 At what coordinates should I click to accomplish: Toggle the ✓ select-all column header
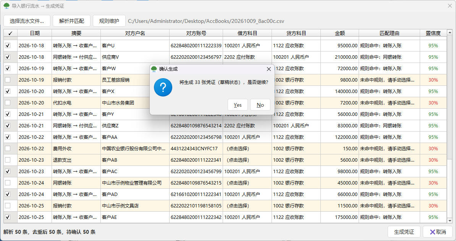pos(10,33)
